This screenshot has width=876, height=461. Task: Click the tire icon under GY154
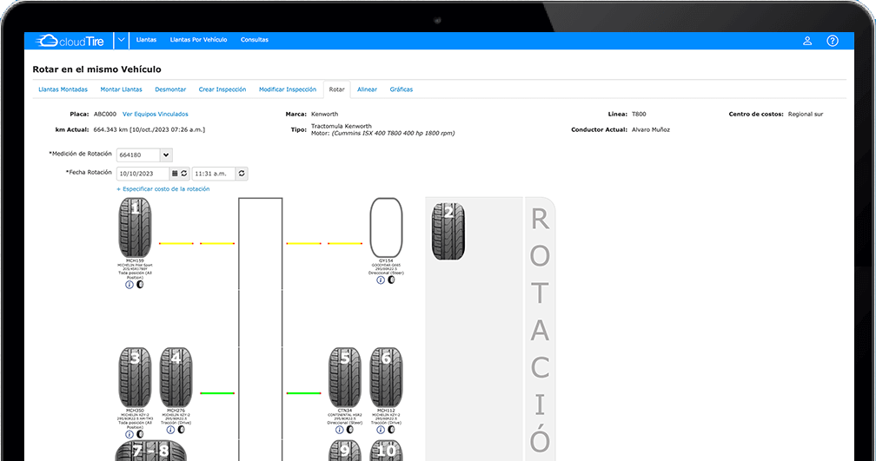tap(391, 280)
